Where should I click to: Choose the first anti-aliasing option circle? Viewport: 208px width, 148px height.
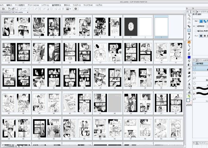tap(201, 36)
